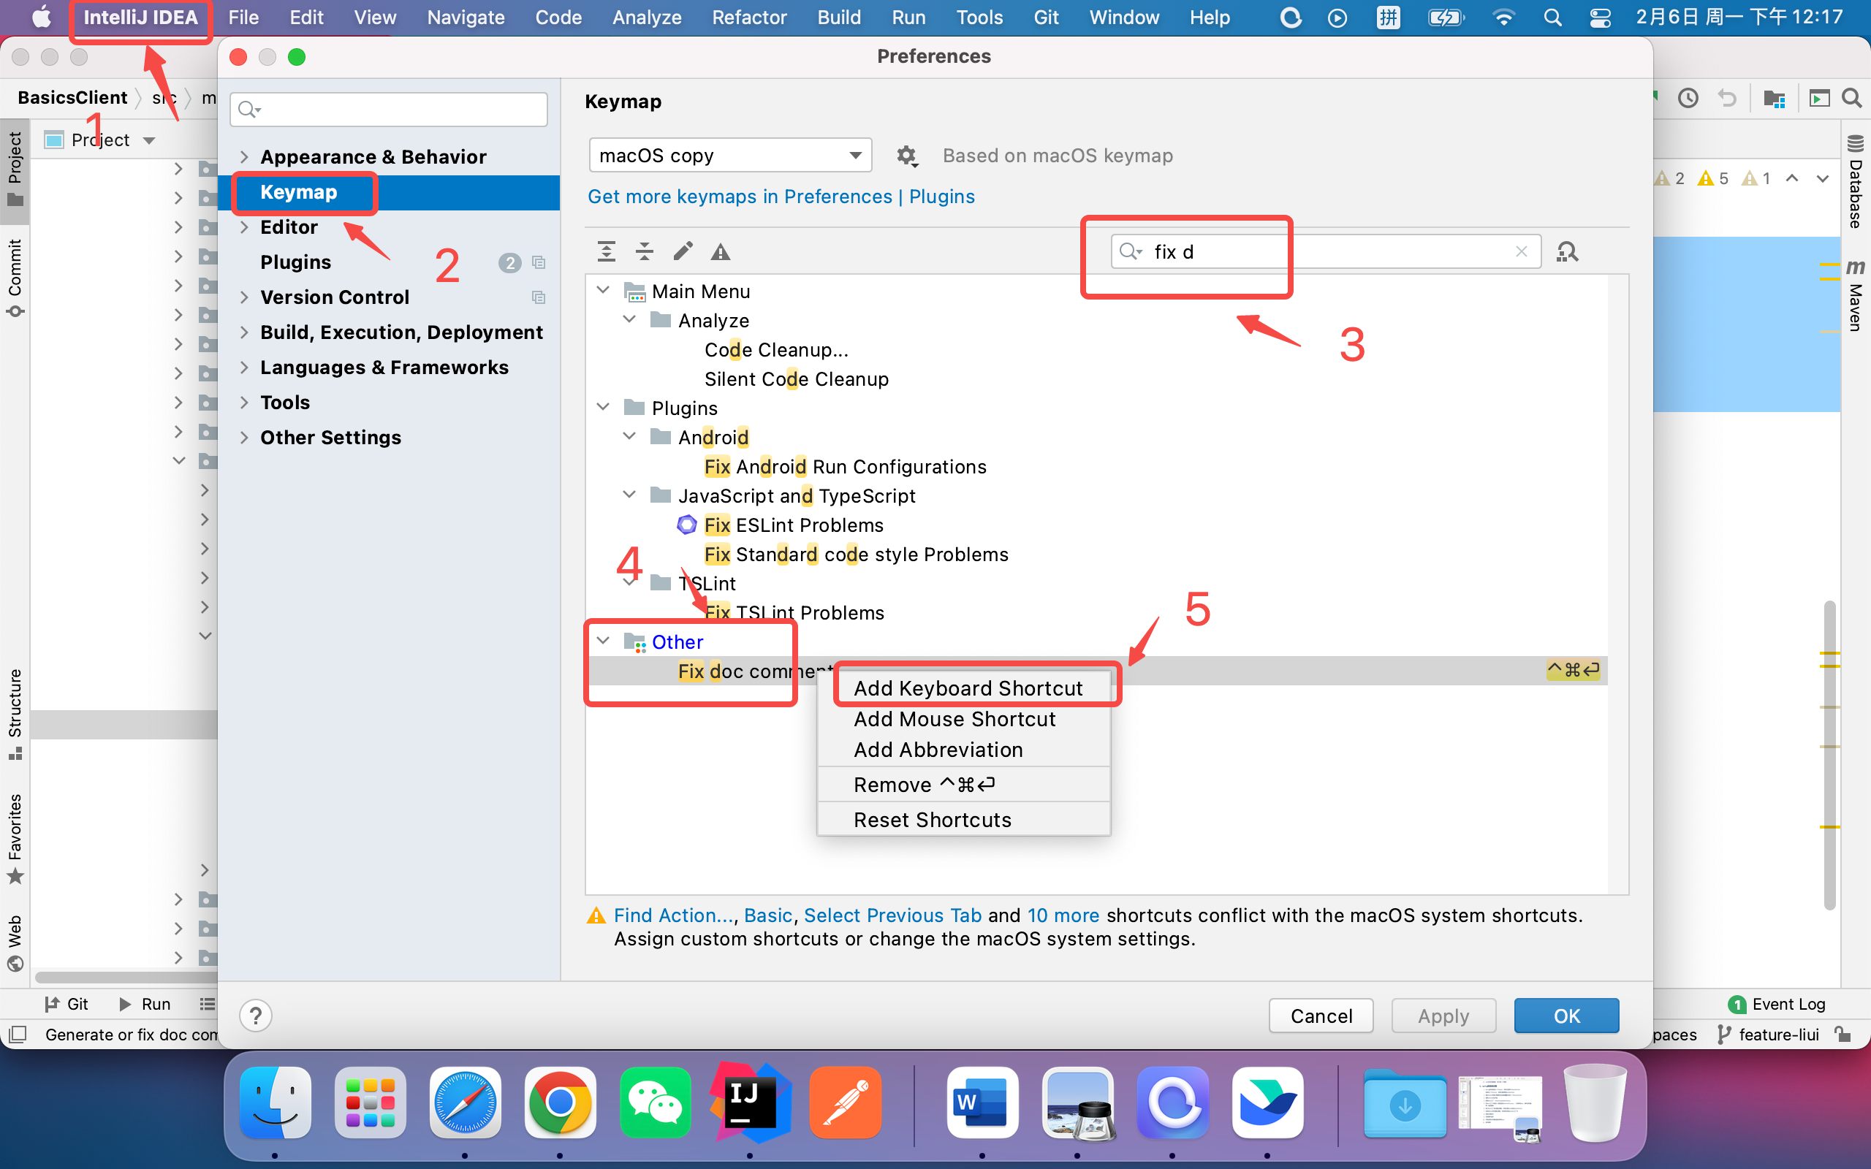Click the Collapse All icon in keymap toolbar
The height and width of the screenshot is (1169, 1871).
[x=644, y=251]
